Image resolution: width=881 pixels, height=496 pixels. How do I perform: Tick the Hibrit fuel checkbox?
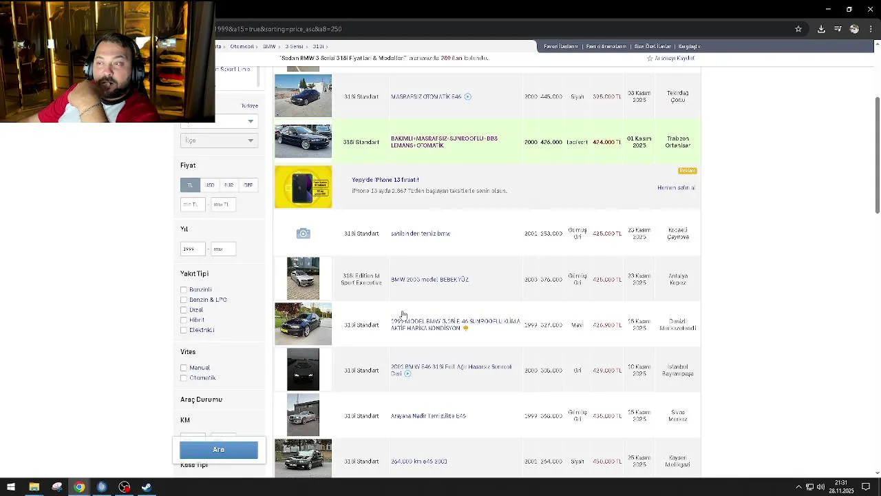pos(184,320)
